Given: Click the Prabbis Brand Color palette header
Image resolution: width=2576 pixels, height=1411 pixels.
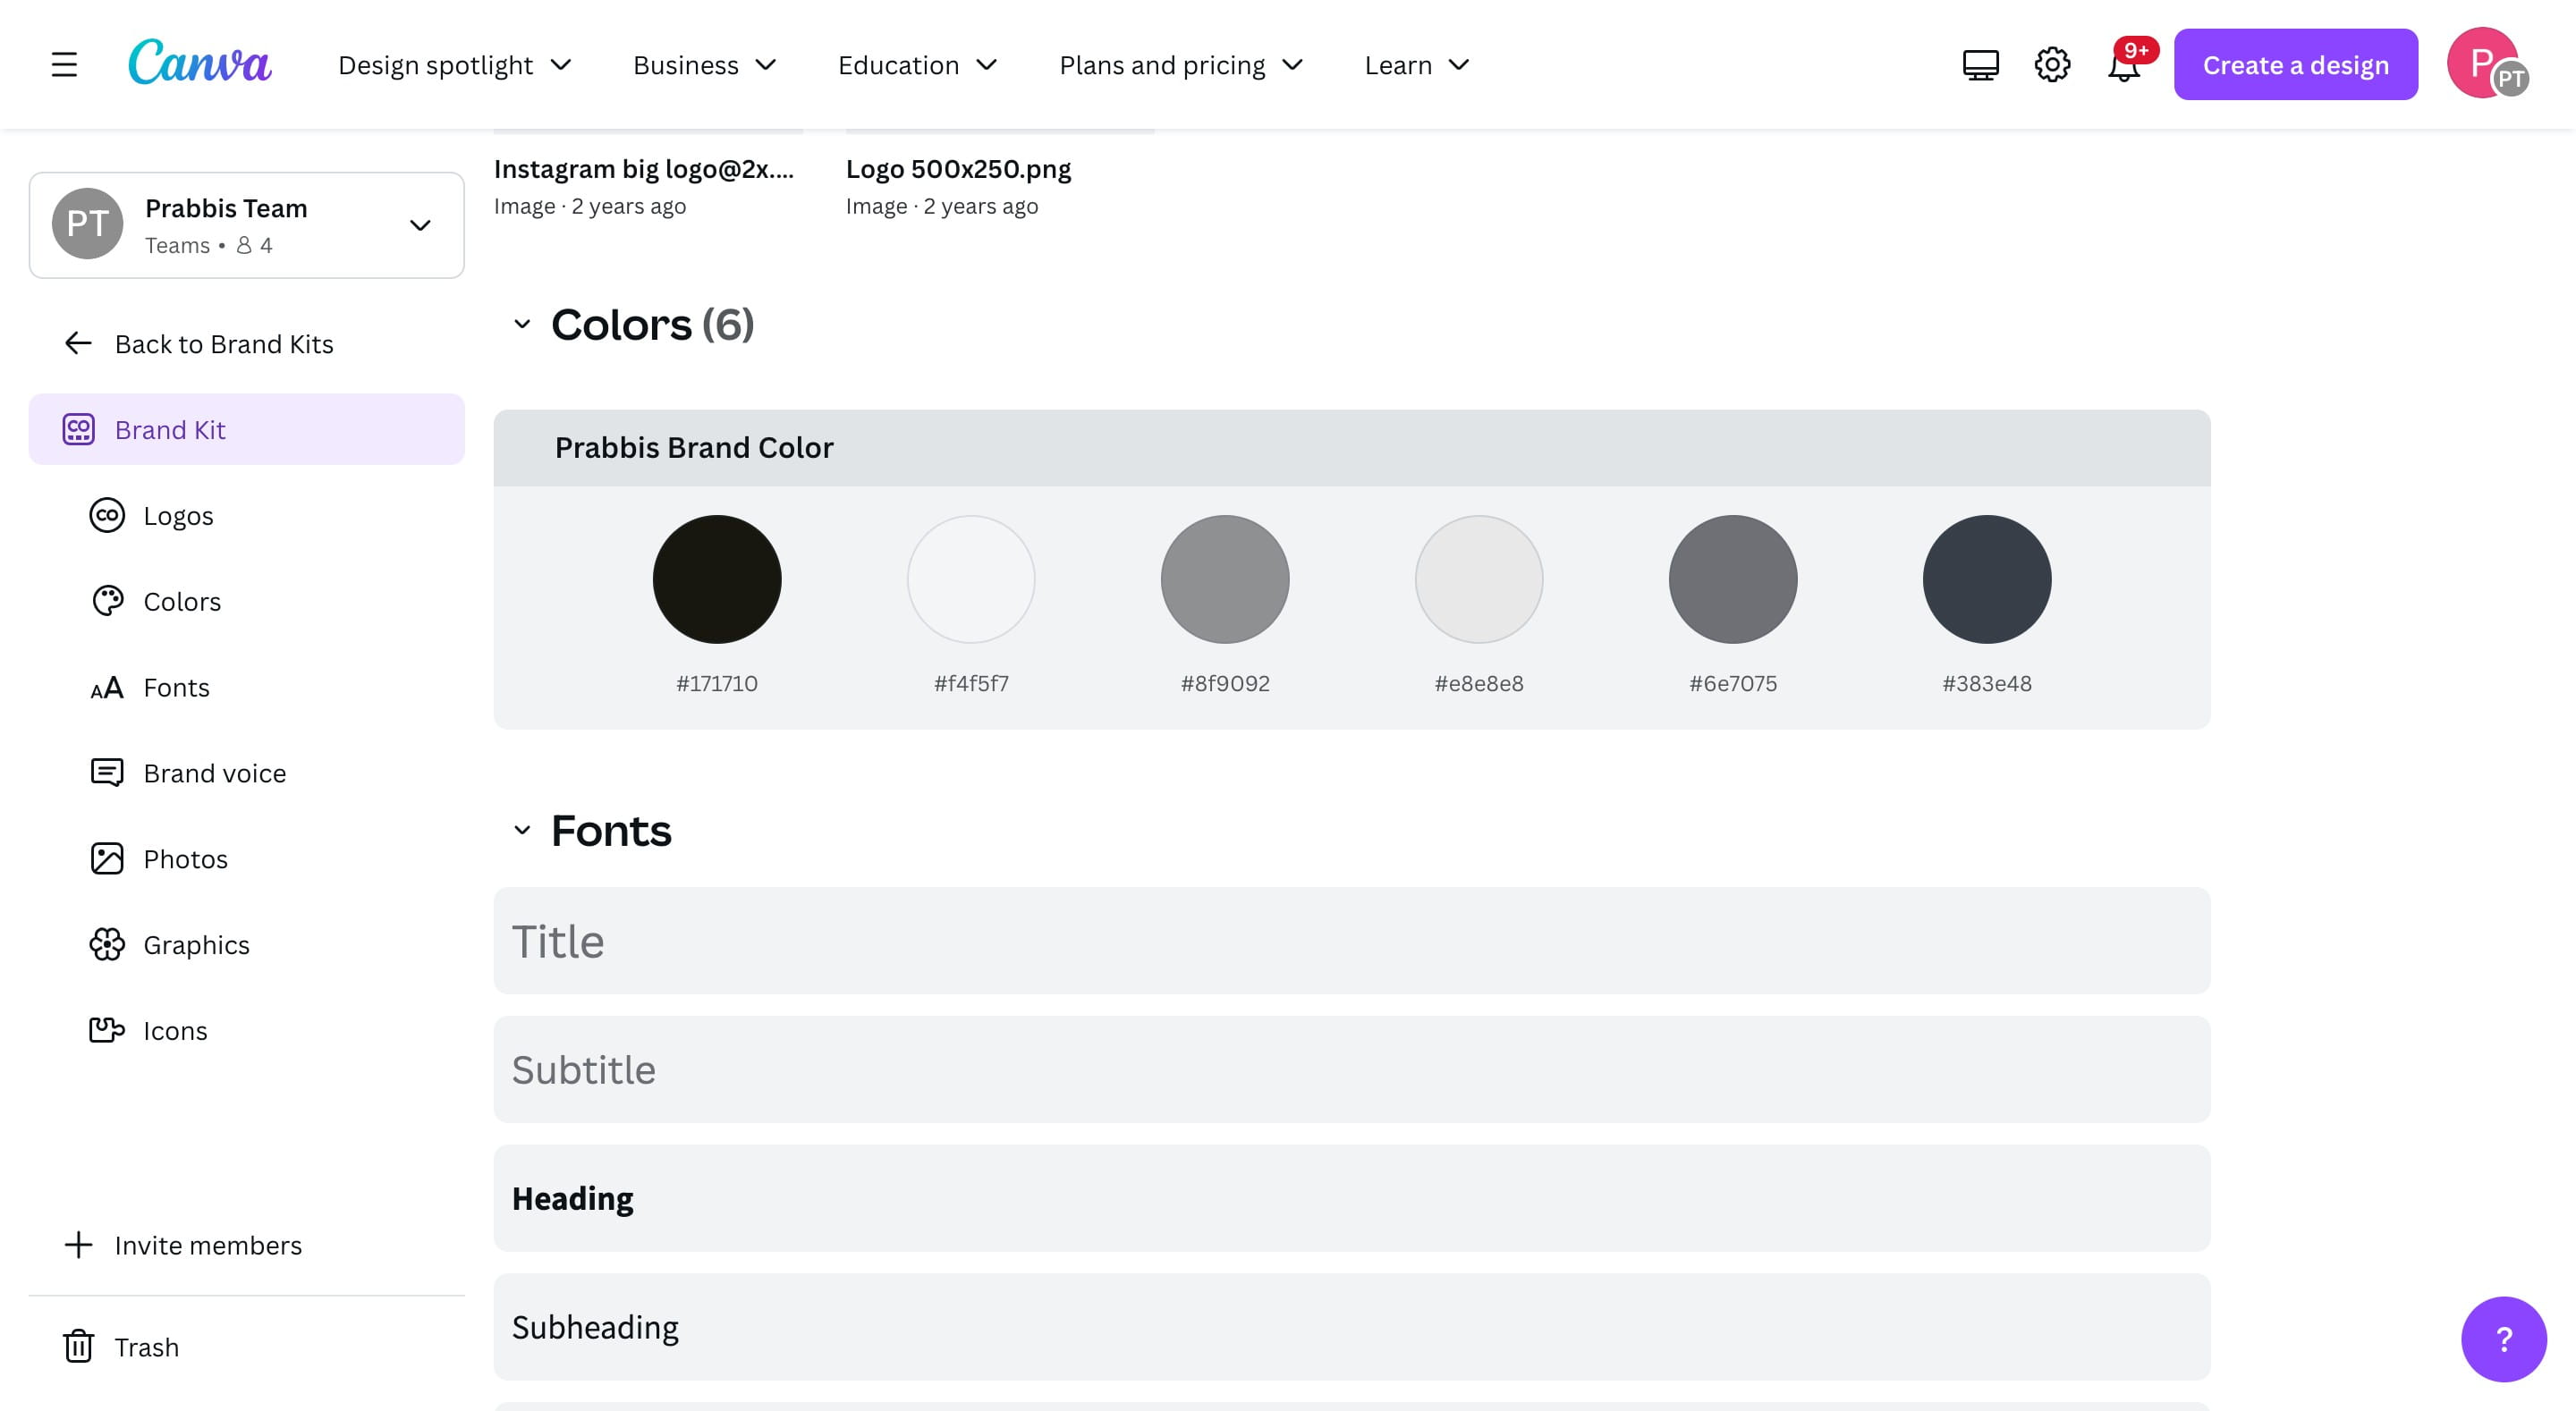Looking at the screenshot, I should coord(1352,448).
